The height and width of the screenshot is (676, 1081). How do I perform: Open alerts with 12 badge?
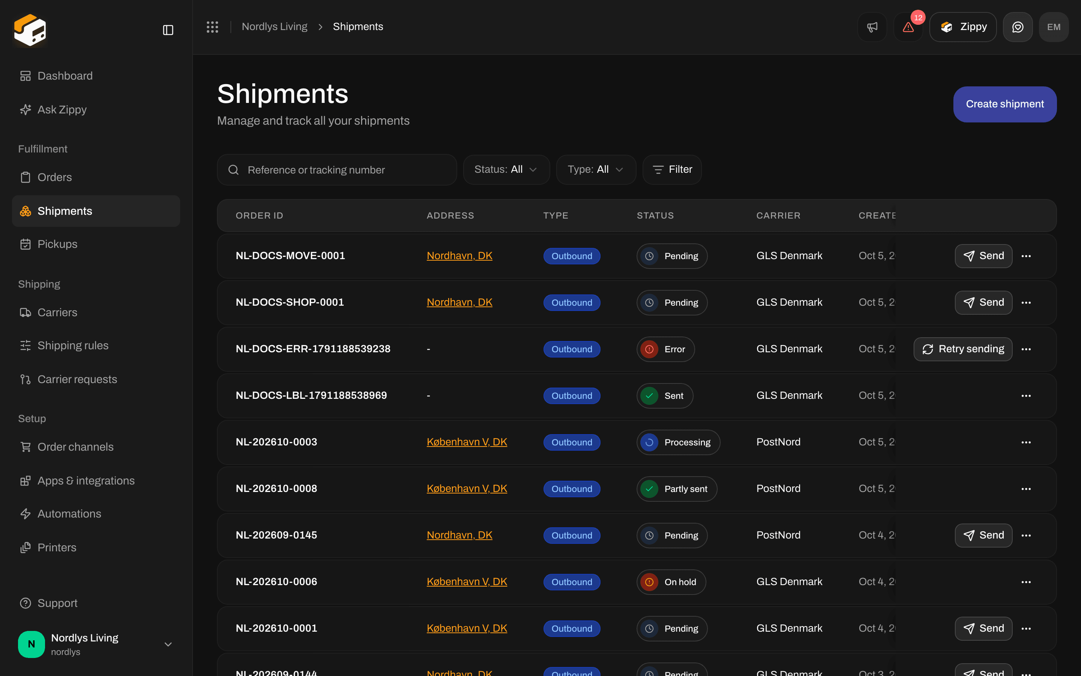pyautogui.click(x=908, y=27)
